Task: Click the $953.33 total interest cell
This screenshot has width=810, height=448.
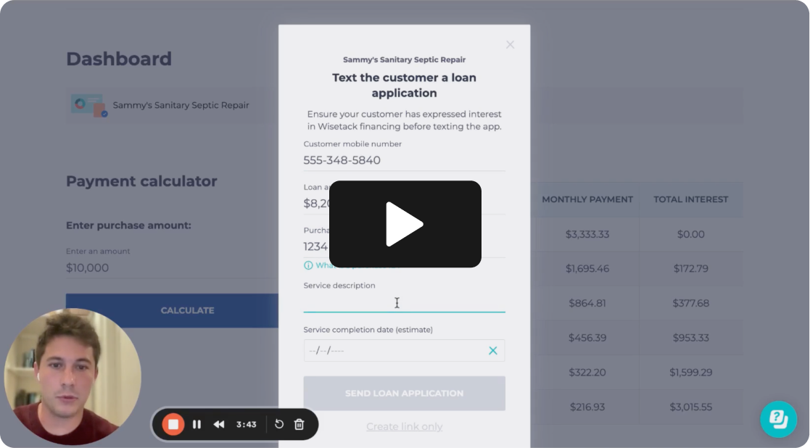Action: [690, 338]
